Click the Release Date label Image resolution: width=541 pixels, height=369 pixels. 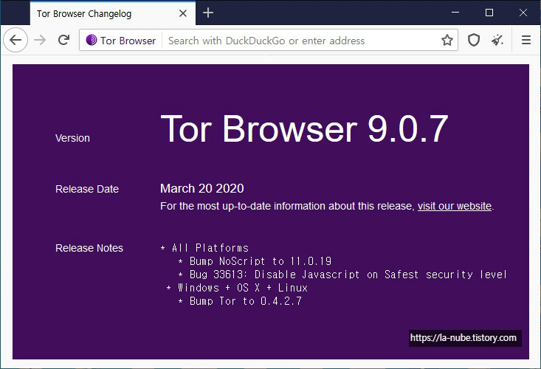tap(87, 189)
